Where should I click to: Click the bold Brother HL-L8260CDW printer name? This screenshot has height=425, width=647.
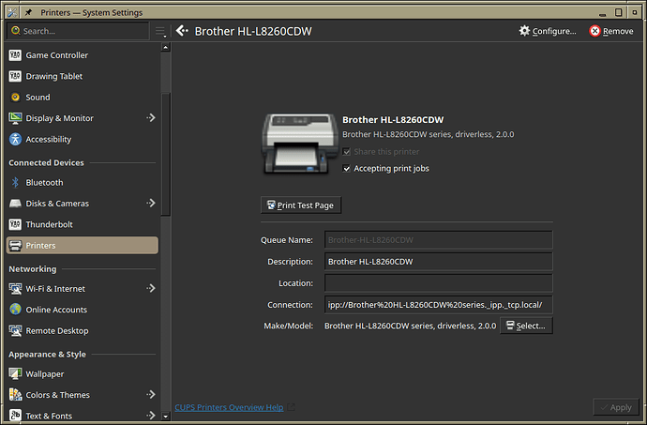tap(393, 120)
